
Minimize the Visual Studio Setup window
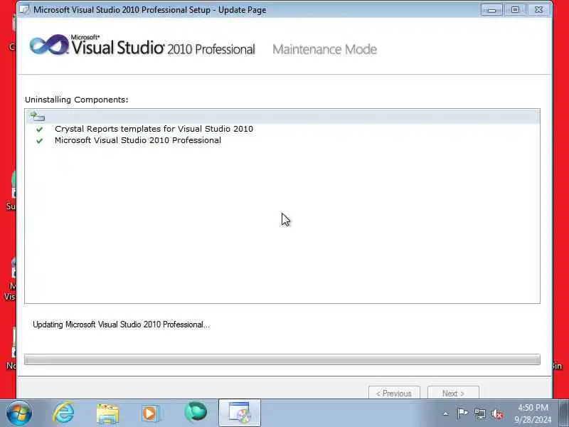491,10
